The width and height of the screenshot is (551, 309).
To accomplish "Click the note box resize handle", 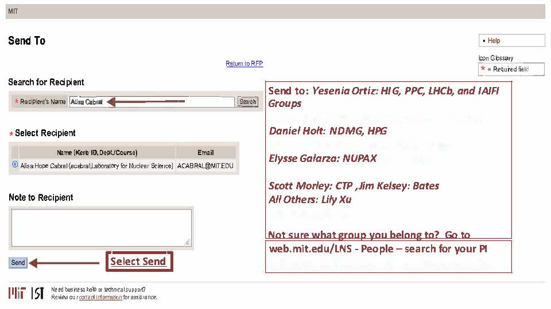I will tap(188, 242).
